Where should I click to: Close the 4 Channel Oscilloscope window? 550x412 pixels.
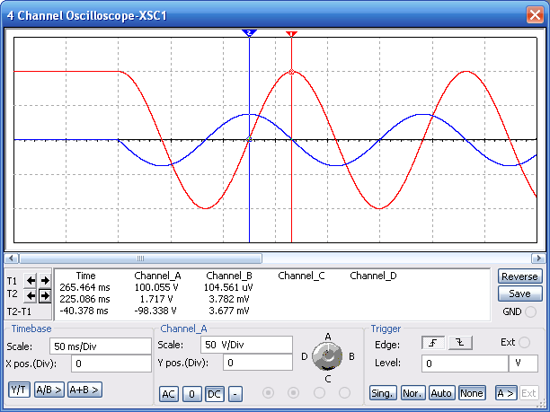pos(535,15)
